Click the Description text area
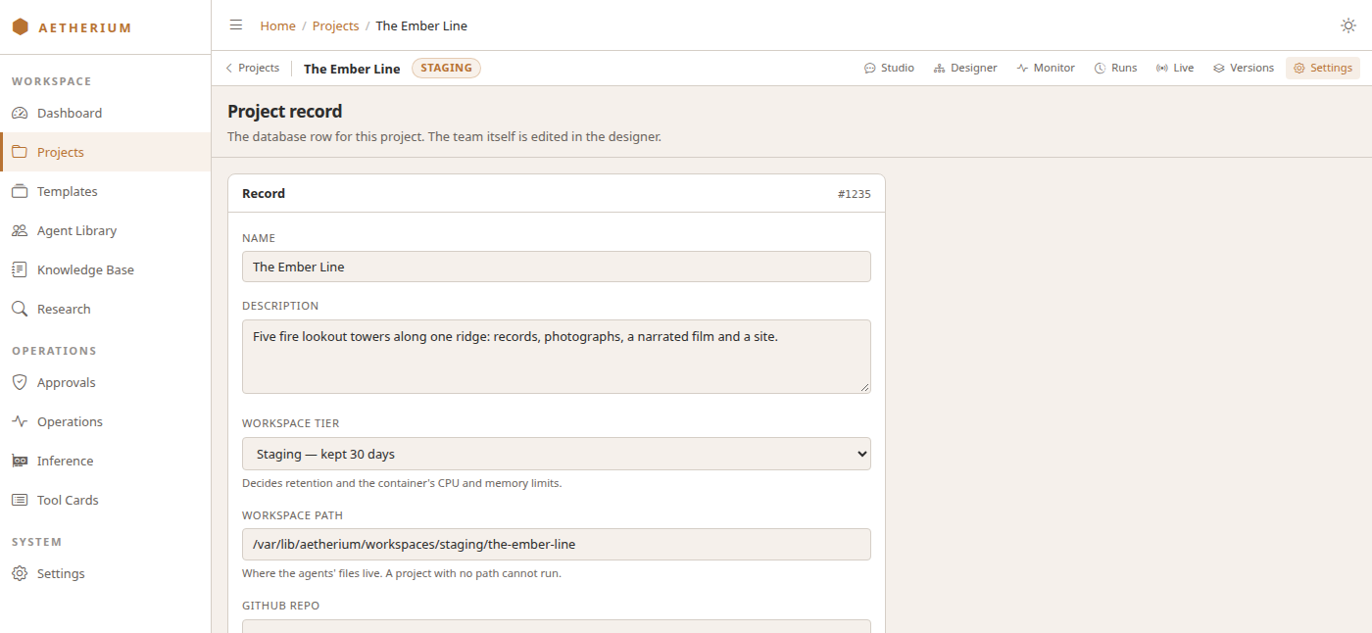Viewport: 1372px width, 633px height. (557, 357)
